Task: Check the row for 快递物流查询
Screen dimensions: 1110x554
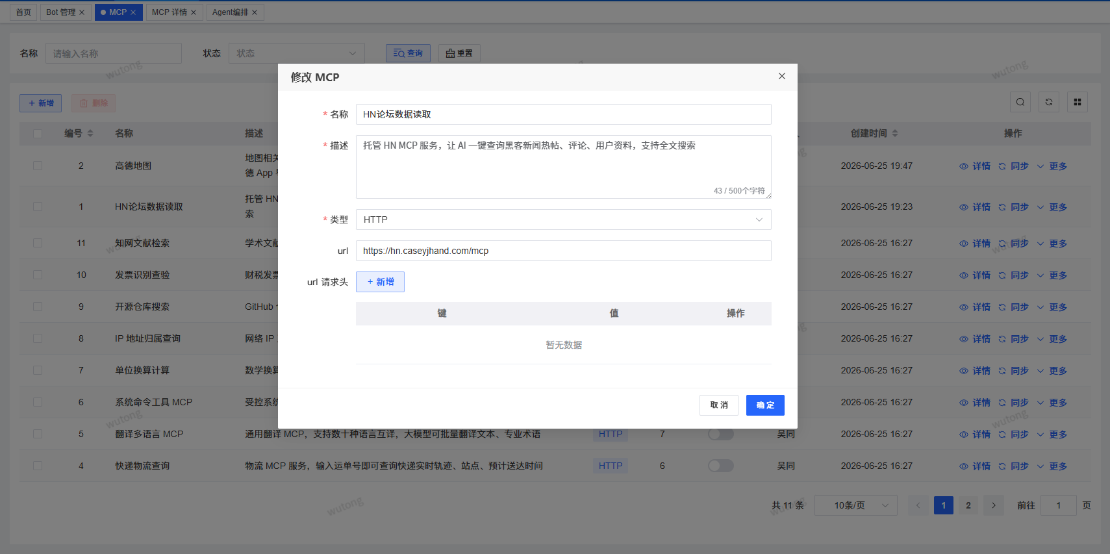Action: [x=38, y=466]
